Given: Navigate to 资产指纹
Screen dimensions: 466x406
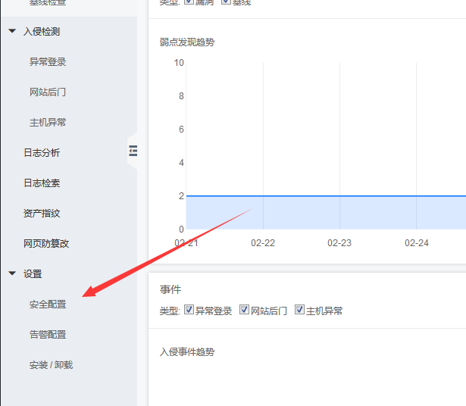Looking at the screenshot, I should 42,214.
